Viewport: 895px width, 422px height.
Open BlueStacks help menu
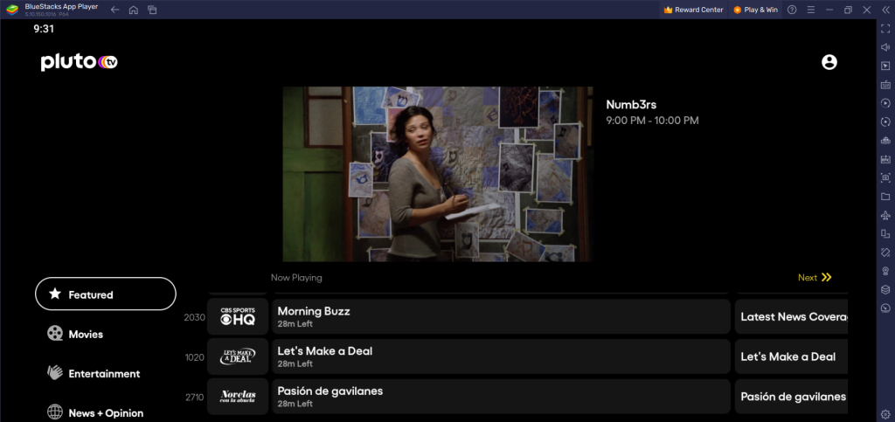pos(792,10)
